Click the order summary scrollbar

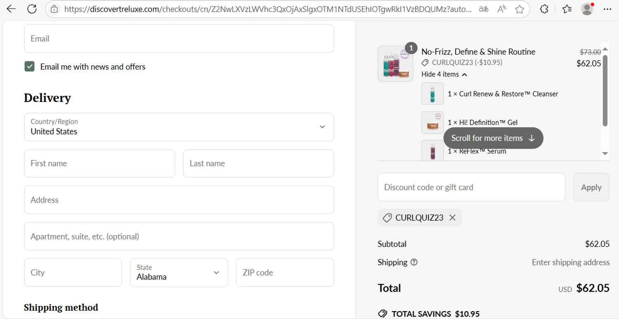[605, 91]
